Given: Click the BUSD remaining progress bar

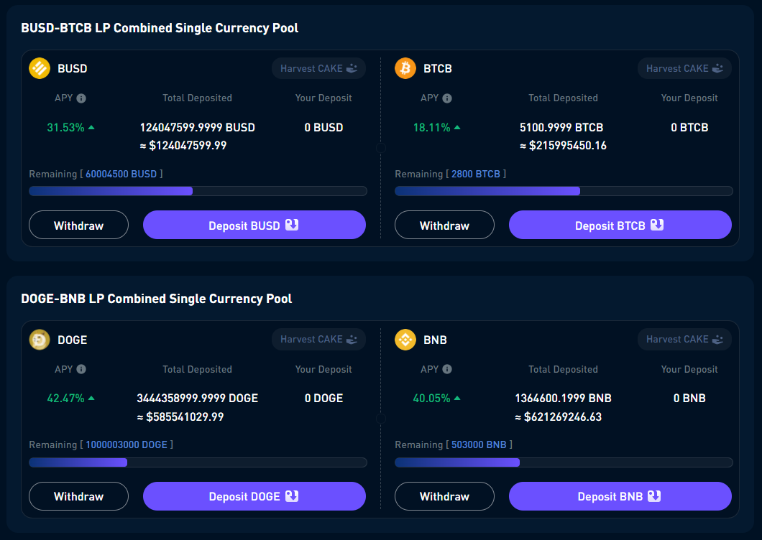Looking at the screenshot, I should (198, 191).
